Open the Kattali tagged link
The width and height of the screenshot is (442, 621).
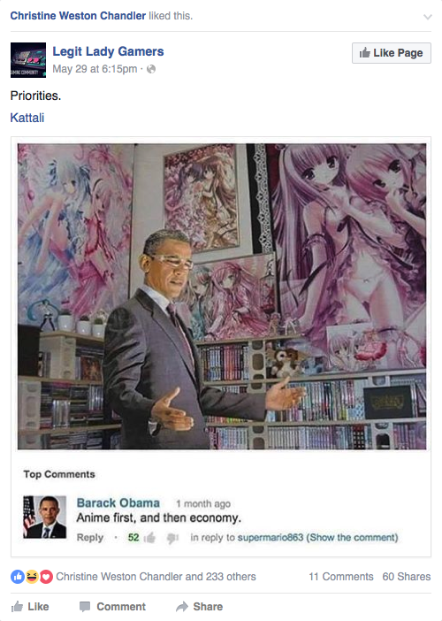click(x=27, y=118)
